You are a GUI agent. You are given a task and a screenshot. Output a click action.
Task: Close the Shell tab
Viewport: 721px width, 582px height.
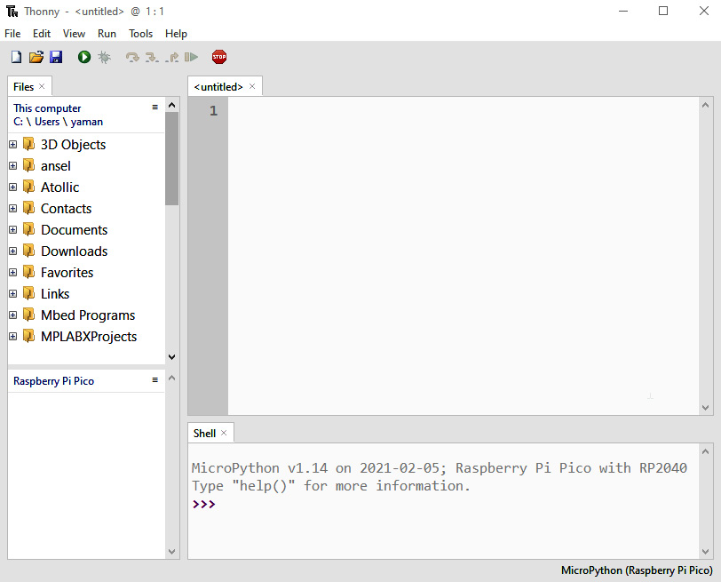[224, 433]
